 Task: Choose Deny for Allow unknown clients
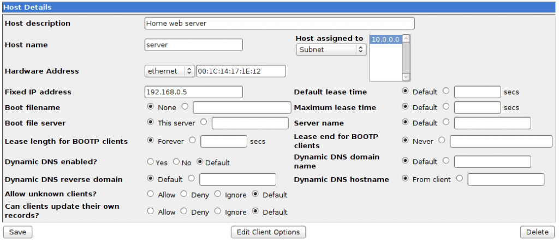point(184,195)
